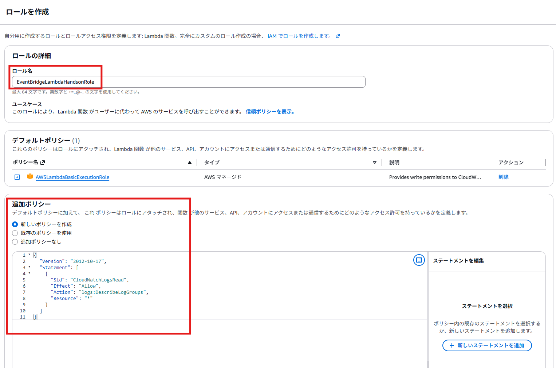Click the Provides write permissions description cell
Screen dimensions: 556x368
pyautogui.click(x=435, y=177)
